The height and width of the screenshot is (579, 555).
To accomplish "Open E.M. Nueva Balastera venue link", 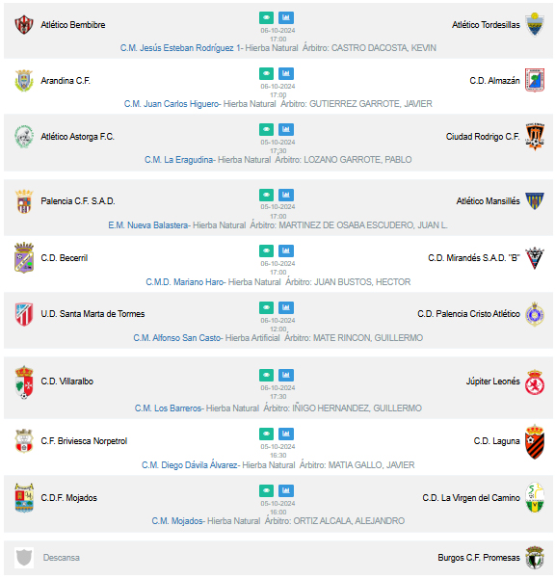I will tap(148, 224).
